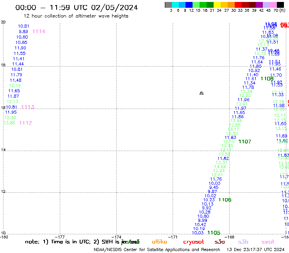Click the 'cryosat' satellite legend label
The height and width of the screenshot is (253, 289).
point(194,242)
